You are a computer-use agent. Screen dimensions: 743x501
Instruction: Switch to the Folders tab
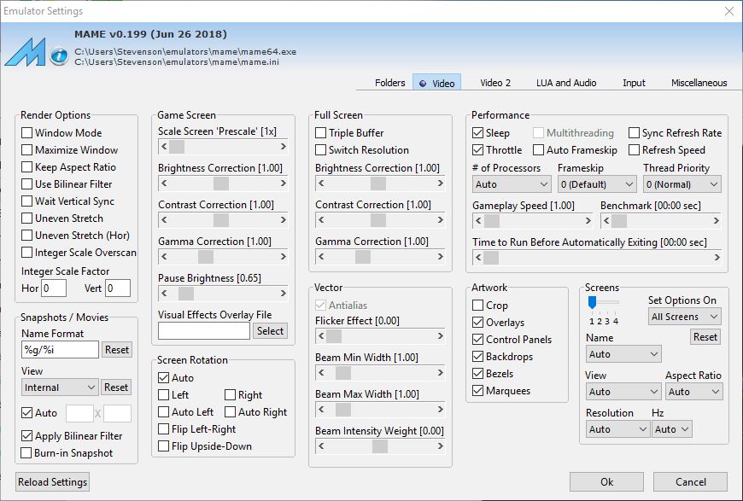pos(389,83)
